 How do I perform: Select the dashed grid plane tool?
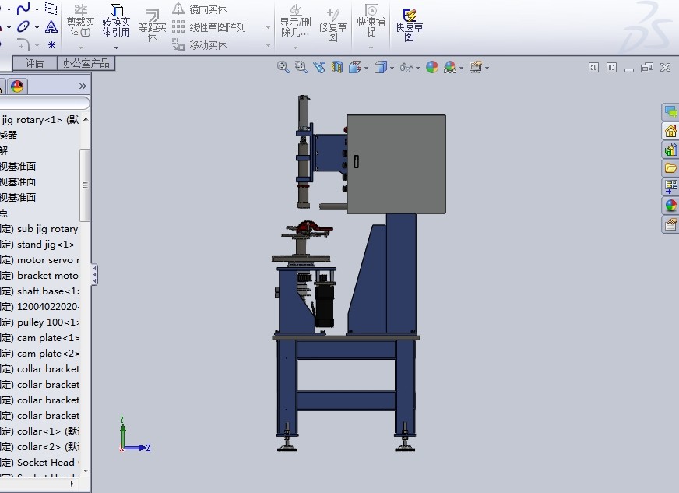coord(51,8)
